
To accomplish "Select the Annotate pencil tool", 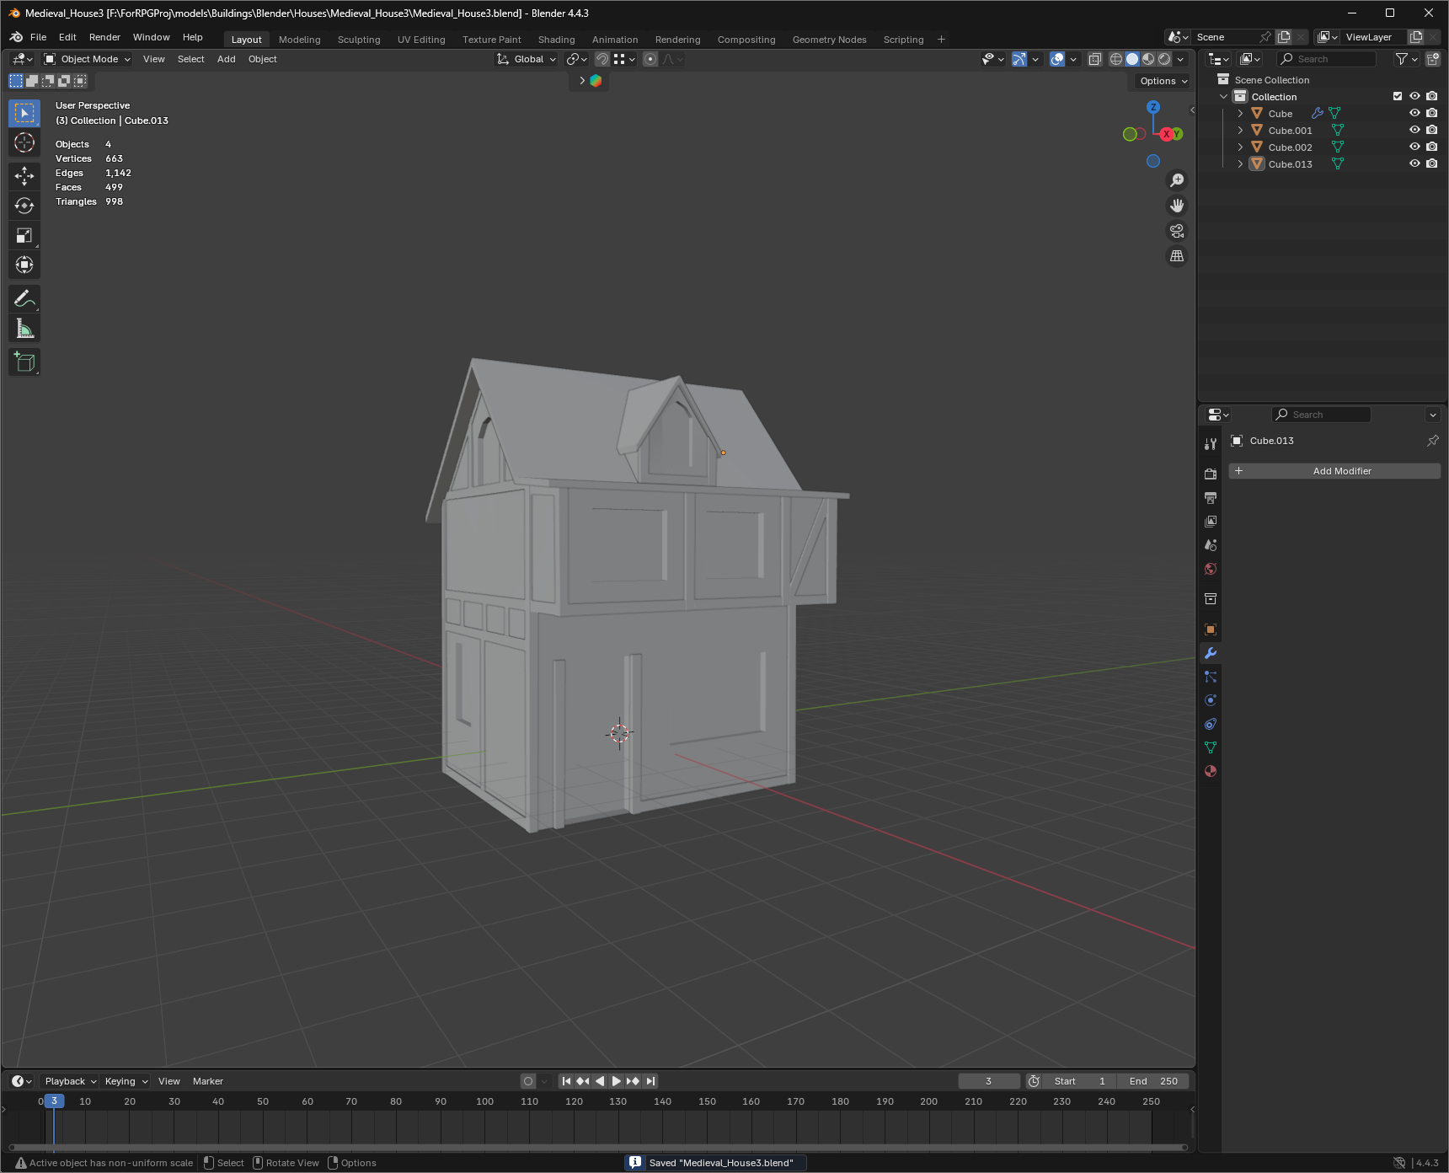I will pyautogui.click(x=24, y=298).
